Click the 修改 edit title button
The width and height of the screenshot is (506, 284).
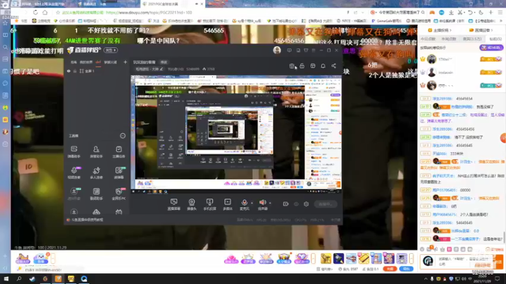pos(164,62)
